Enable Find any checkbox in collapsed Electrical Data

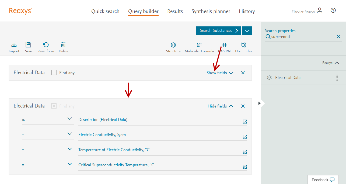point(54,73)
